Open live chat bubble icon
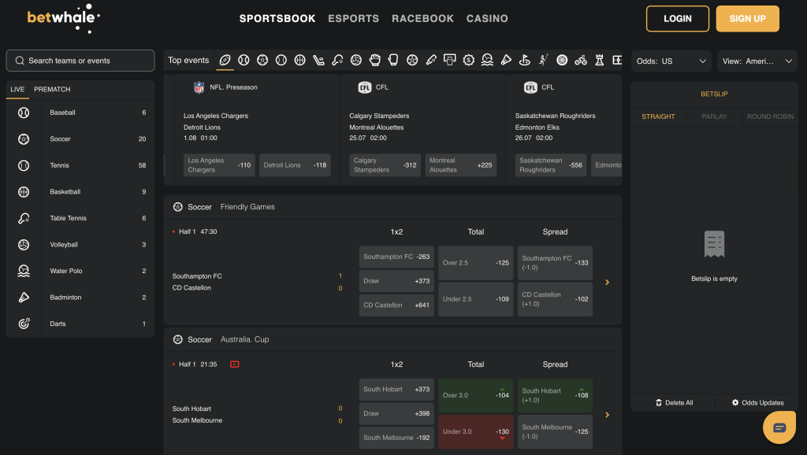 click(779, 427)
